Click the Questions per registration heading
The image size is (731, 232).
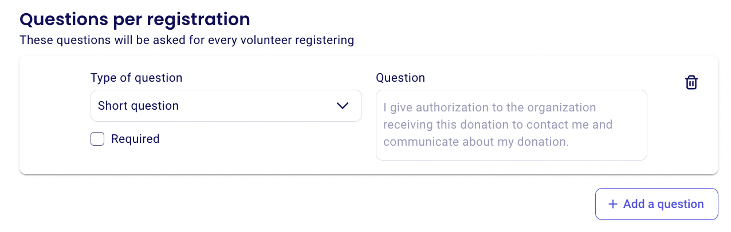click(x=135, y=19)
